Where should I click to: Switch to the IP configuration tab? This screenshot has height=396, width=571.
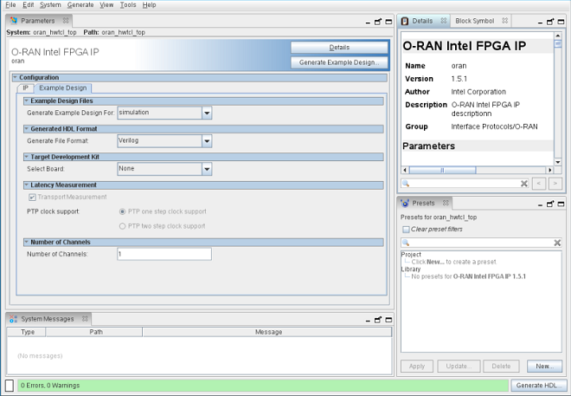coord(25,88)
